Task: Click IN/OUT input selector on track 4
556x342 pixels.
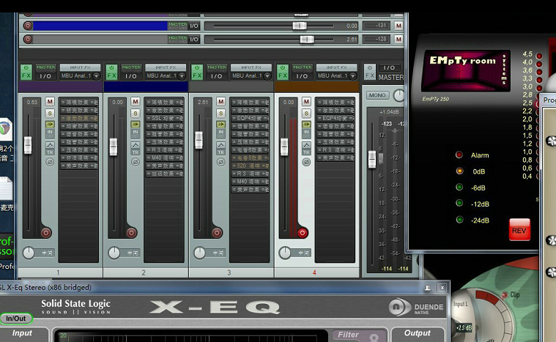Action: [x=306, y=133]
